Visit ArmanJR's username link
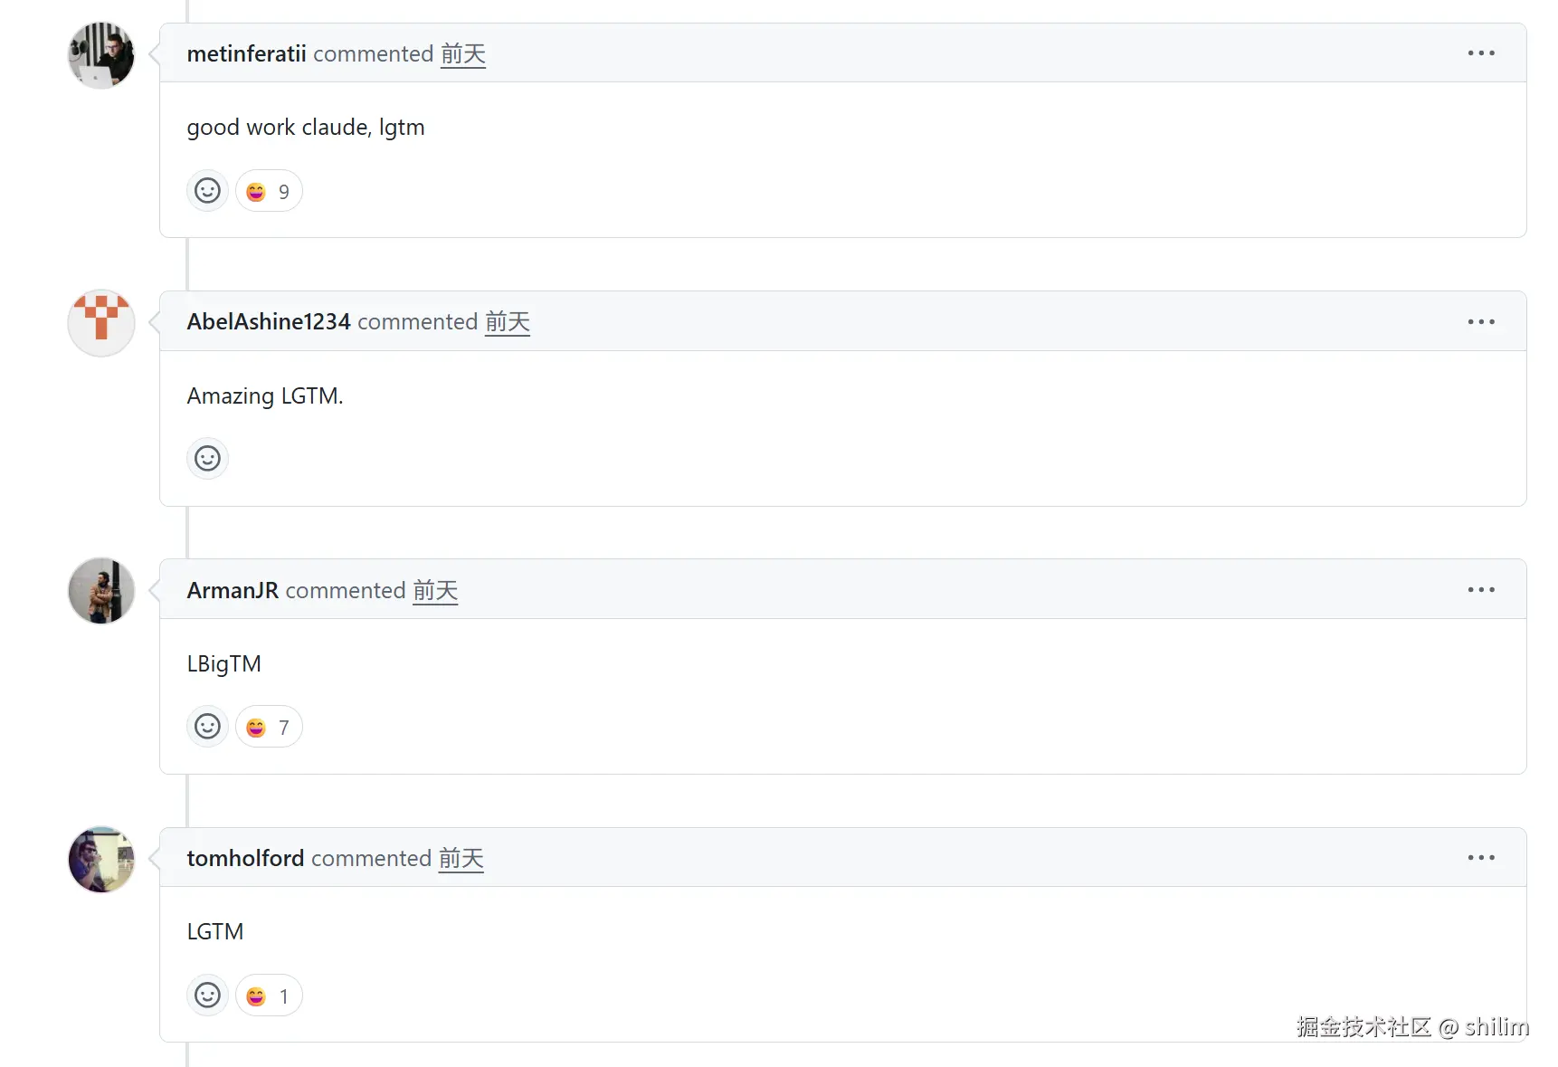The image size is (1558, 1067). 233,590
